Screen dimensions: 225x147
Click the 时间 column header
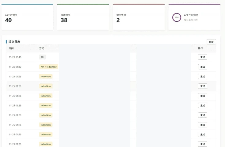[x=11, y=48]
